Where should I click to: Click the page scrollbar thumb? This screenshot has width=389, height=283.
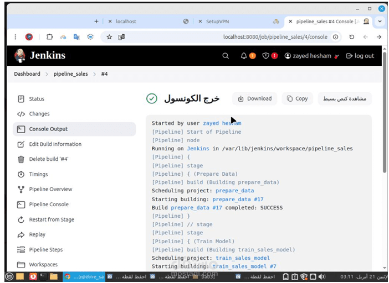click(x=385, y=113)
